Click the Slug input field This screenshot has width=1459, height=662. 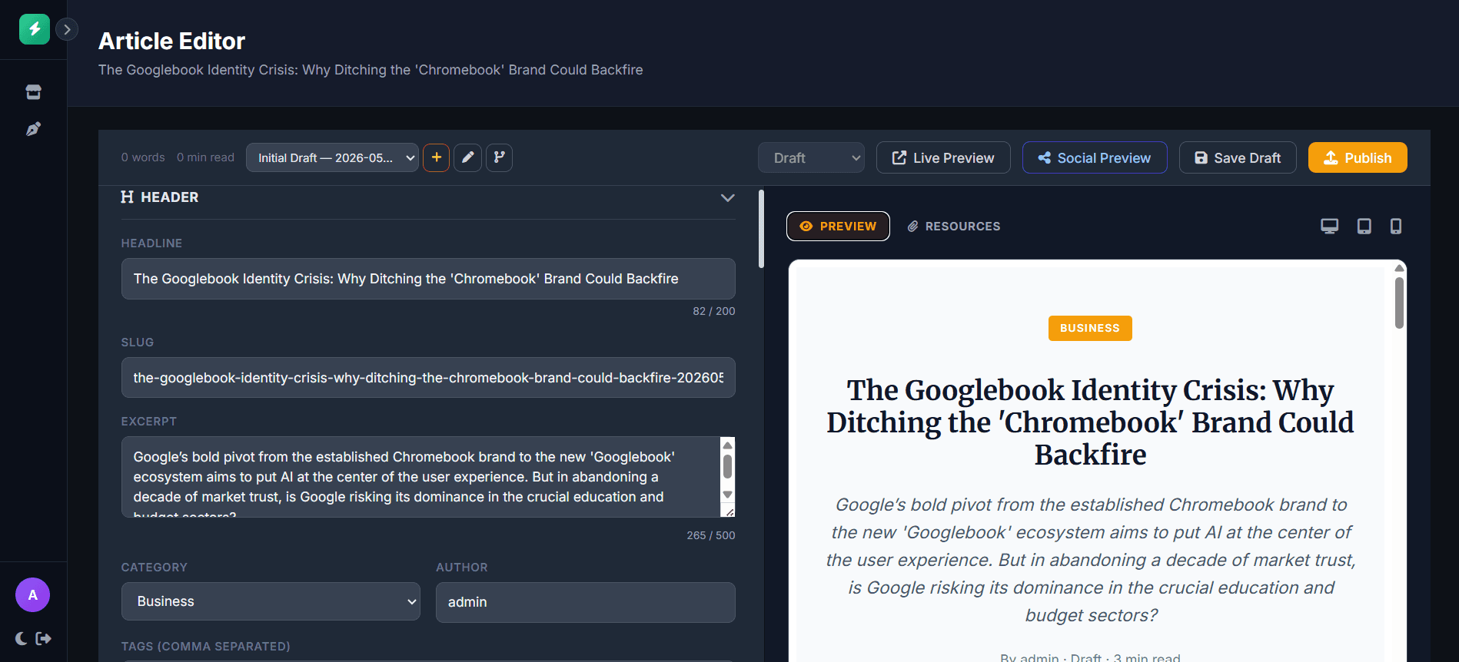click(x=428, y=378)
